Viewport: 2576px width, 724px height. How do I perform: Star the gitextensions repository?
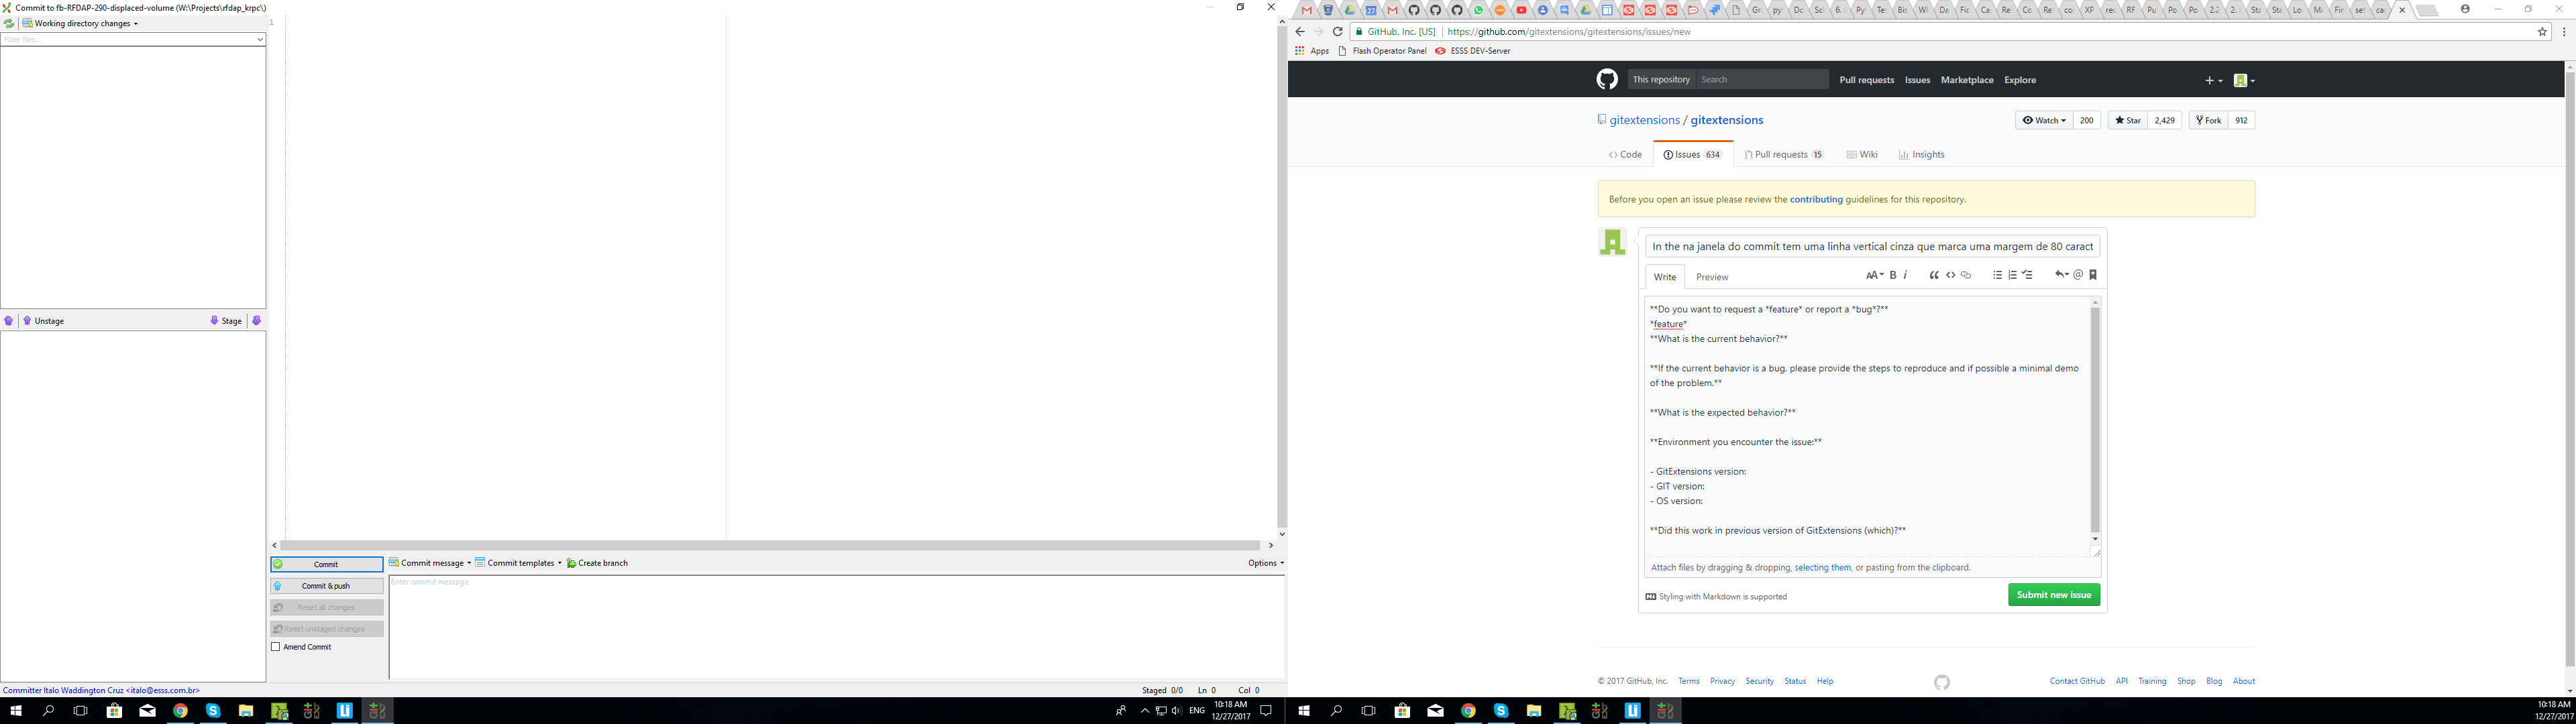click(x=2126, y=120)
